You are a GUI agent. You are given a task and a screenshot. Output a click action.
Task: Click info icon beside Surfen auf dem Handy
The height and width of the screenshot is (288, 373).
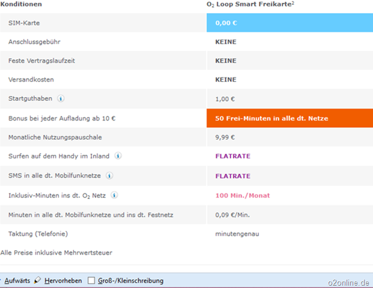click(118, 156)
